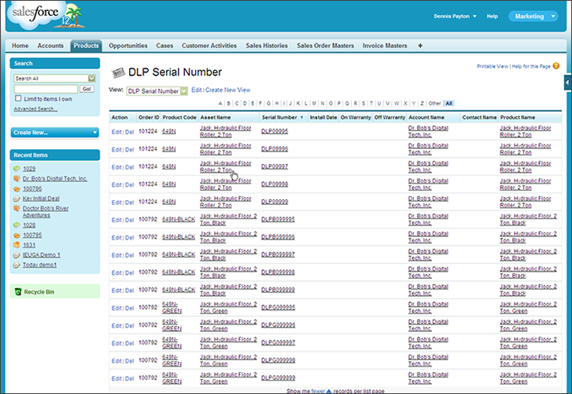
Task: Sort by Asset Name column header
Action: click(x=216, y=117)
